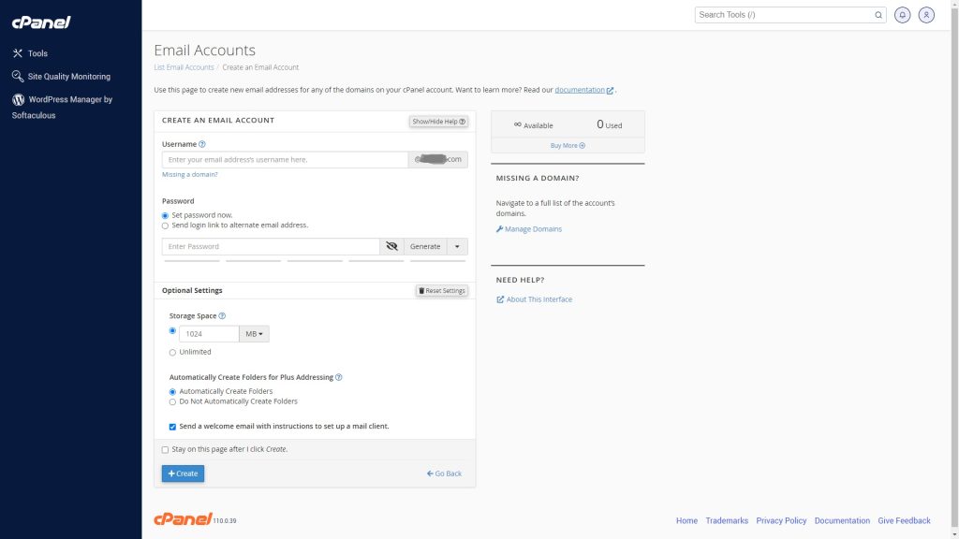
Task: Open the notifications bell icon
Action: (x=903, y=15)
